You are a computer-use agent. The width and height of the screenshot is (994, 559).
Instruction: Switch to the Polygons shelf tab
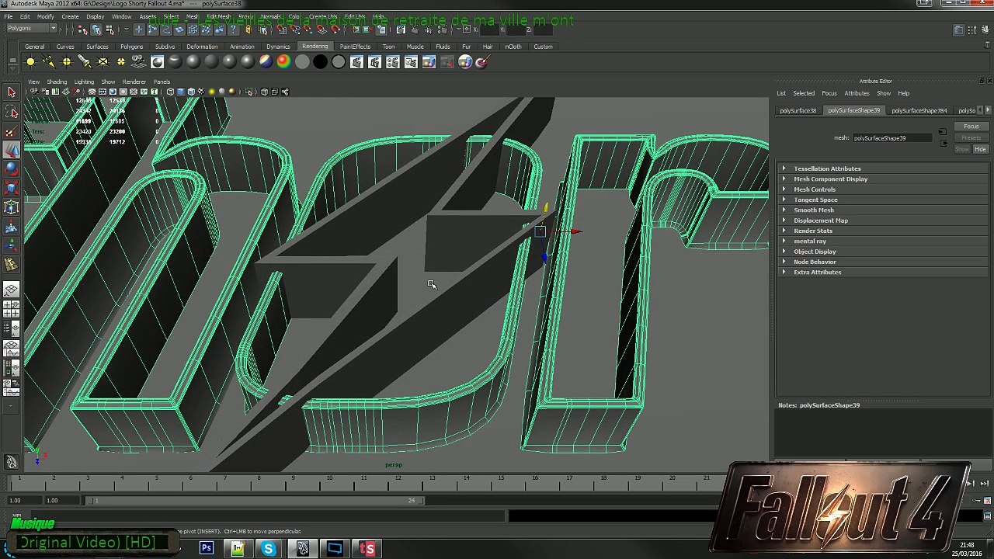[x=131, y=47]
